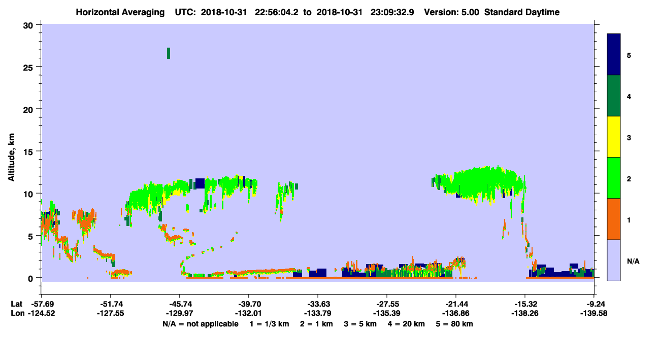Viewport: 660px width, 338px height.
Task: Click longitude value -133.79
Action: coord(317,313)
